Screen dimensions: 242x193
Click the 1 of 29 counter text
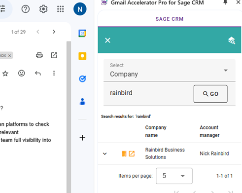pyautogui.click(x=18, y=32)
